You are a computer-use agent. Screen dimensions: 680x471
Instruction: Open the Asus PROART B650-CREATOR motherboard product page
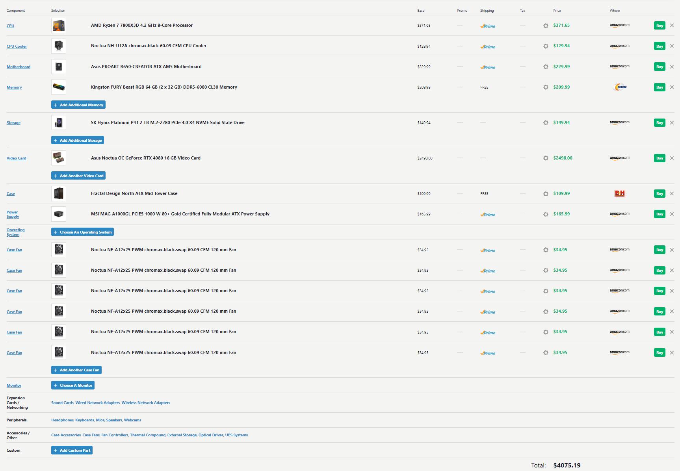tap(146, 67)
